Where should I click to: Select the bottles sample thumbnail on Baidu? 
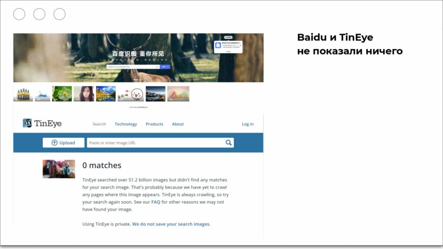coord(23,94)
